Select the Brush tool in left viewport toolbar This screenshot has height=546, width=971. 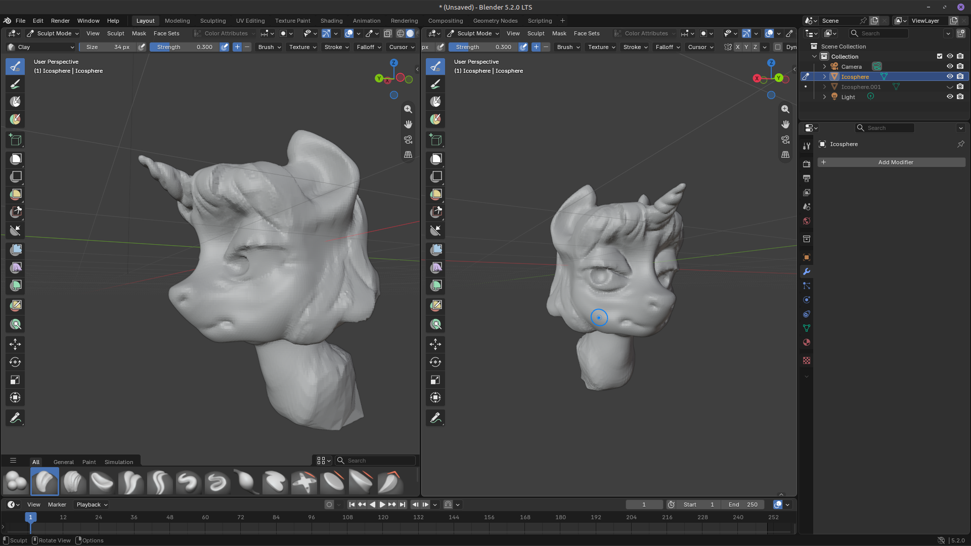(x=15, y=66)
